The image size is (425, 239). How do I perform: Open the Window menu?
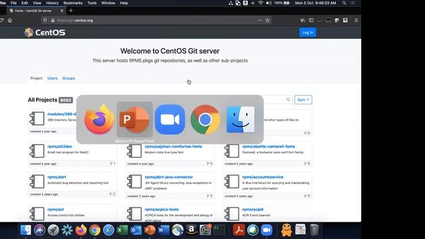point(108,3)
